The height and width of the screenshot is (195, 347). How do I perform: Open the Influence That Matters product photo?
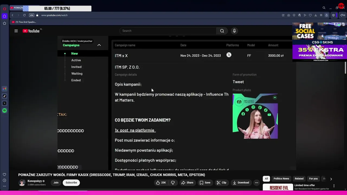(x=255, y=116)
